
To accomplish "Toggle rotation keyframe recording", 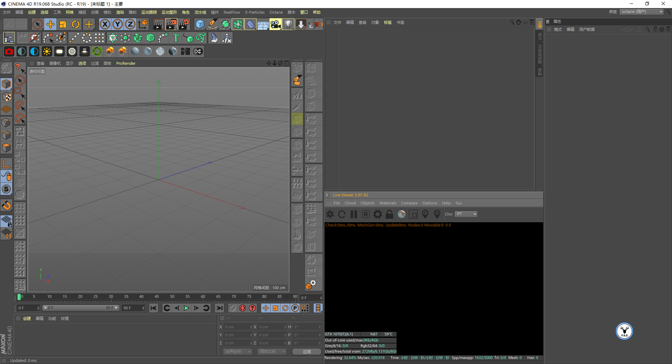I will click(x=285, y=308).
